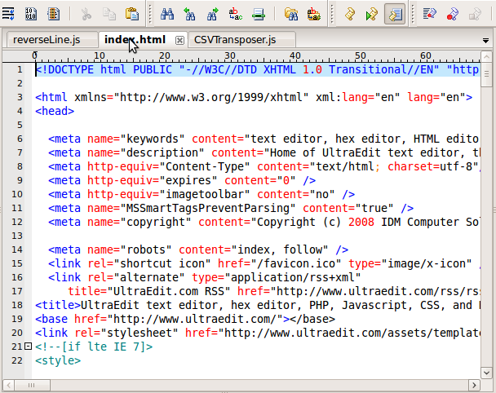Click the <!--[if lte IE 7]> comment
Viewport: 496px width, 393px height.
point(94,347)
